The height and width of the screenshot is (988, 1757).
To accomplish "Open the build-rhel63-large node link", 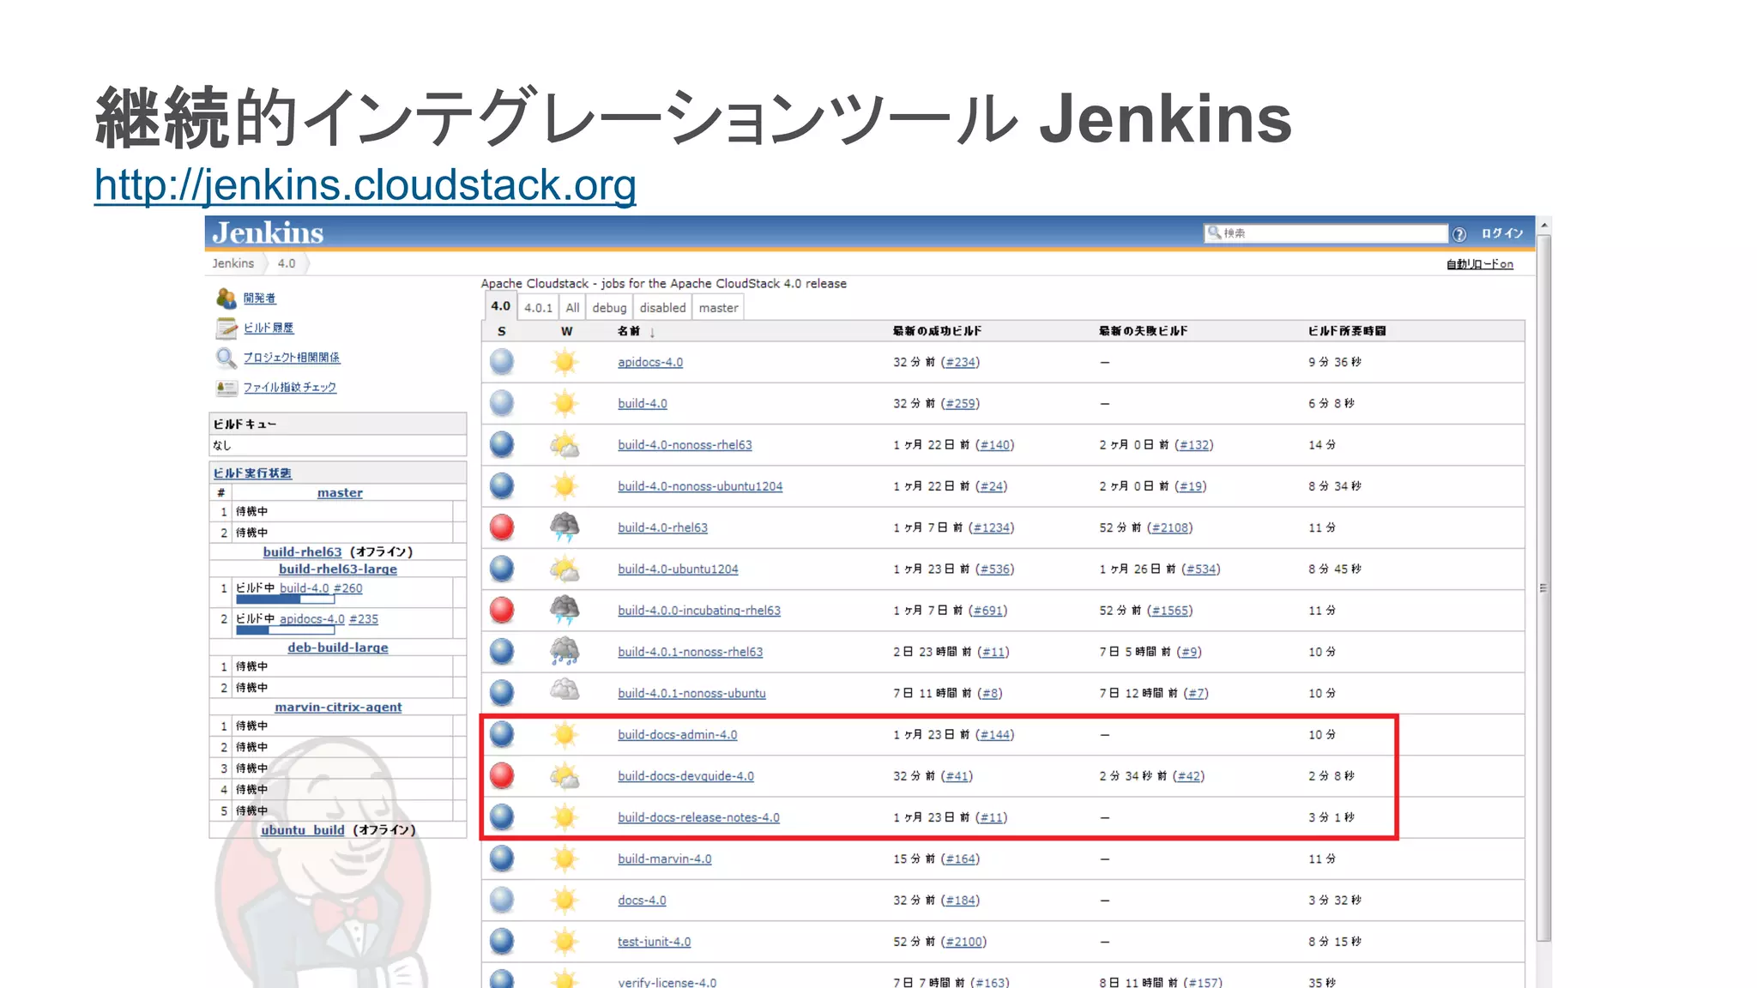I will pos(338,569).
